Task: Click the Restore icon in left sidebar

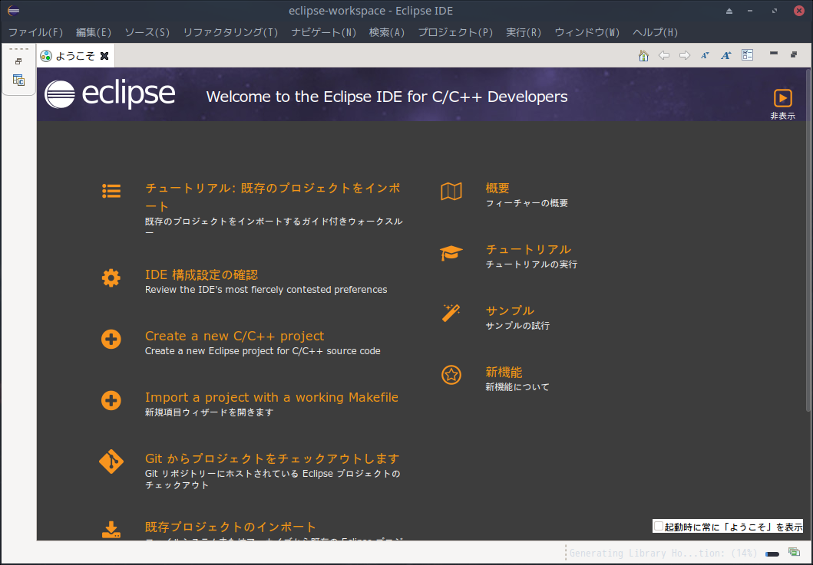Action: (x=18, y=61)
